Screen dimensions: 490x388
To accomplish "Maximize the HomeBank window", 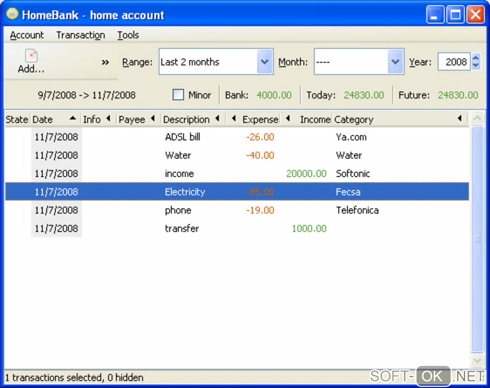I will [x=455, y=14].
